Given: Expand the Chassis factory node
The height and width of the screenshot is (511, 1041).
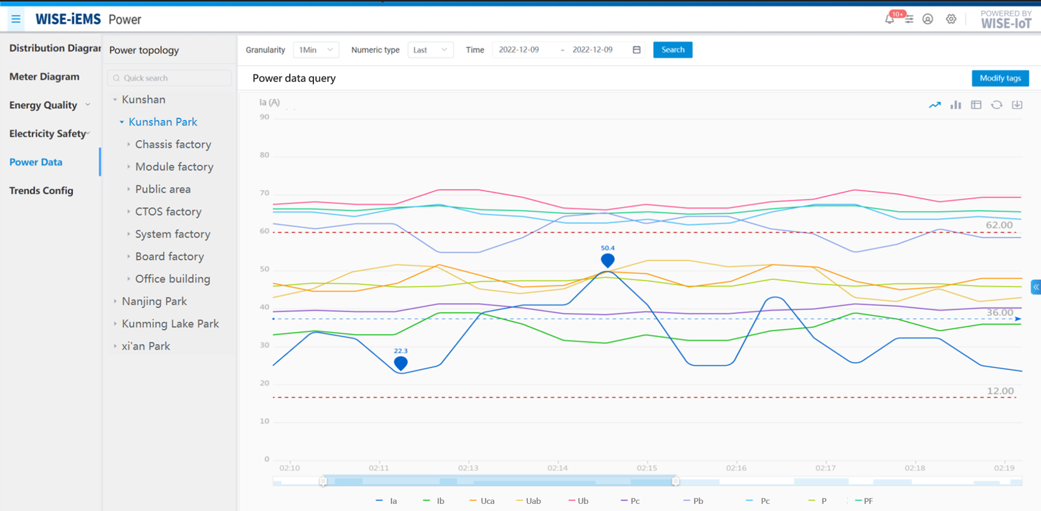Looking at the screenshot, I should pyautogui.click(x=129, y=144).
